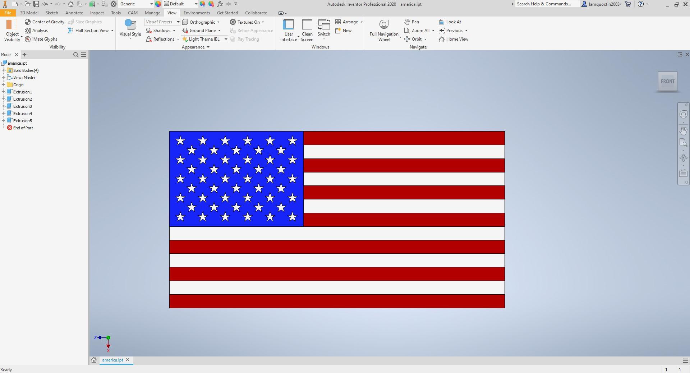
Task: Select the america.ipt document tab
Action: (112, 360)
